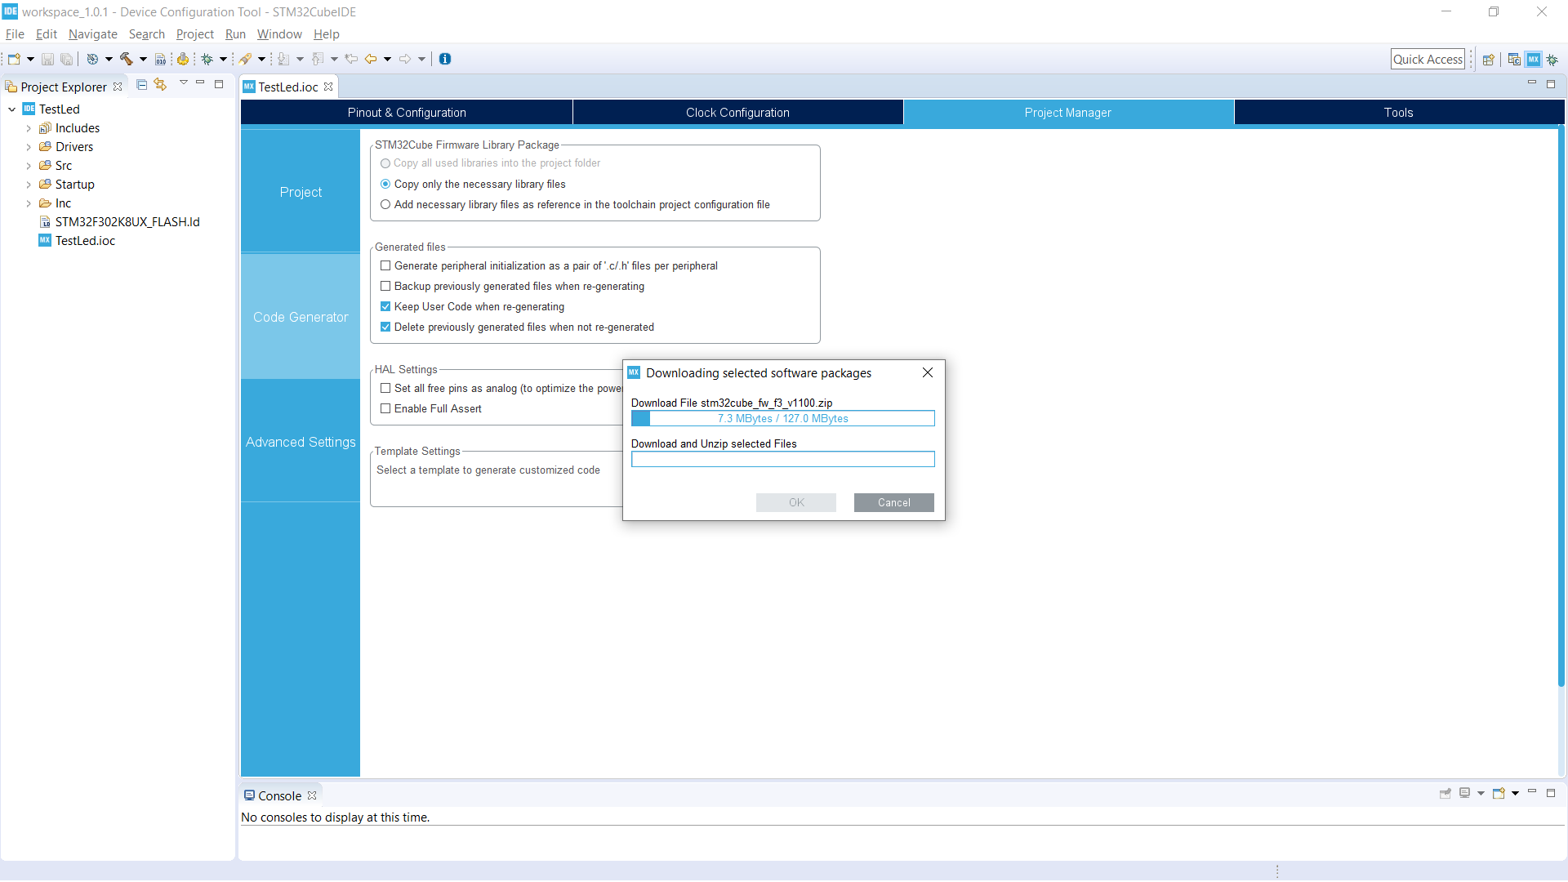Expand the Startup folder

click(29, 185)
